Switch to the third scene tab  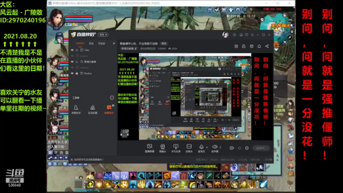(x=102, y=44)
